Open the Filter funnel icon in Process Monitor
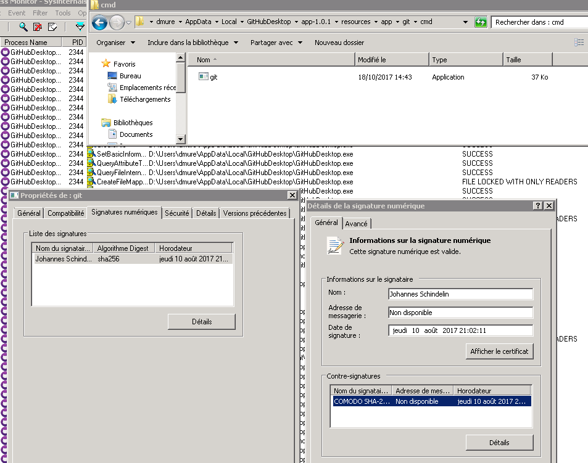 pos(80,27)
